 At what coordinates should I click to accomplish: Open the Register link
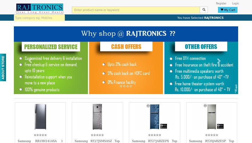pos(221,3)
